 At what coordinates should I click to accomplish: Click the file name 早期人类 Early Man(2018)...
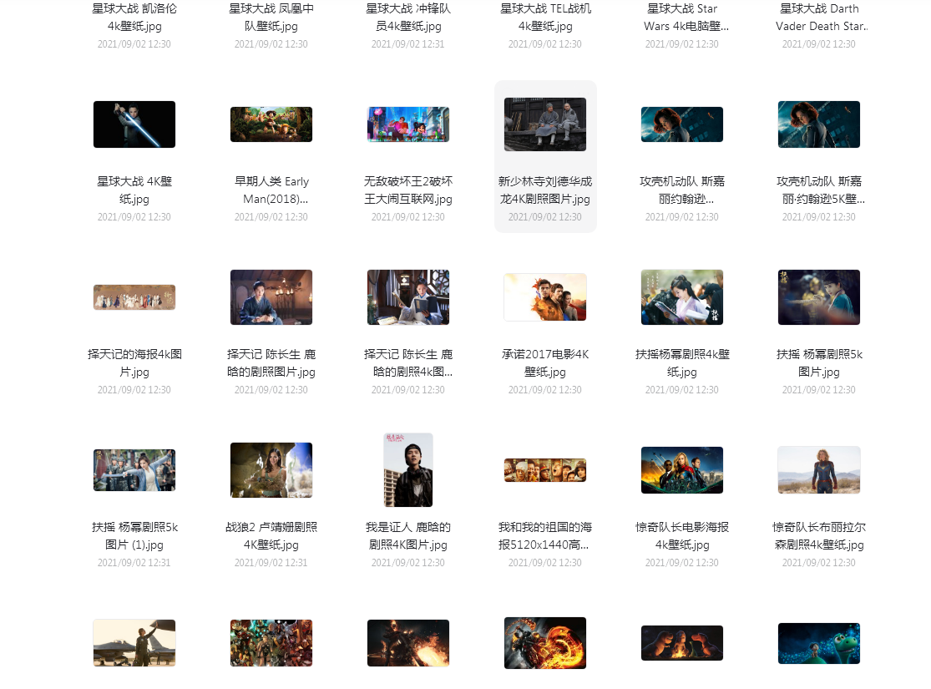click(271, 190)
